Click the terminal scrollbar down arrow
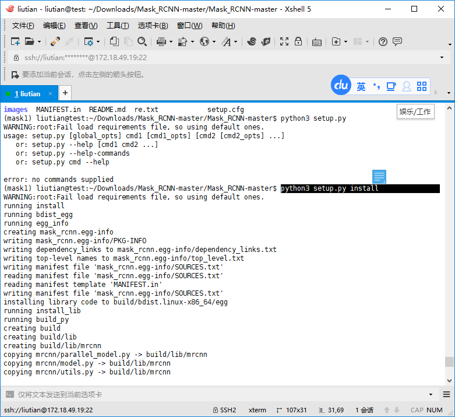 point(449,380)
